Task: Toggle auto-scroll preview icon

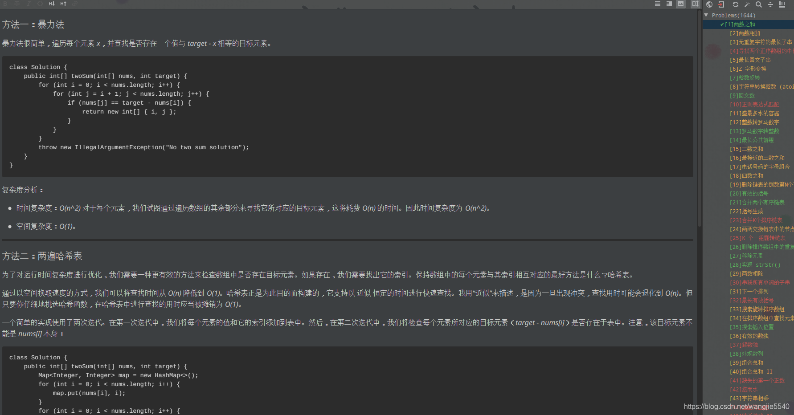Action: click(695, 4)
